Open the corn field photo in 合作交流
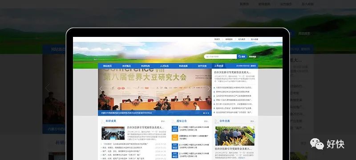Viewport: 356px width, 160px height. coord(235,136)
